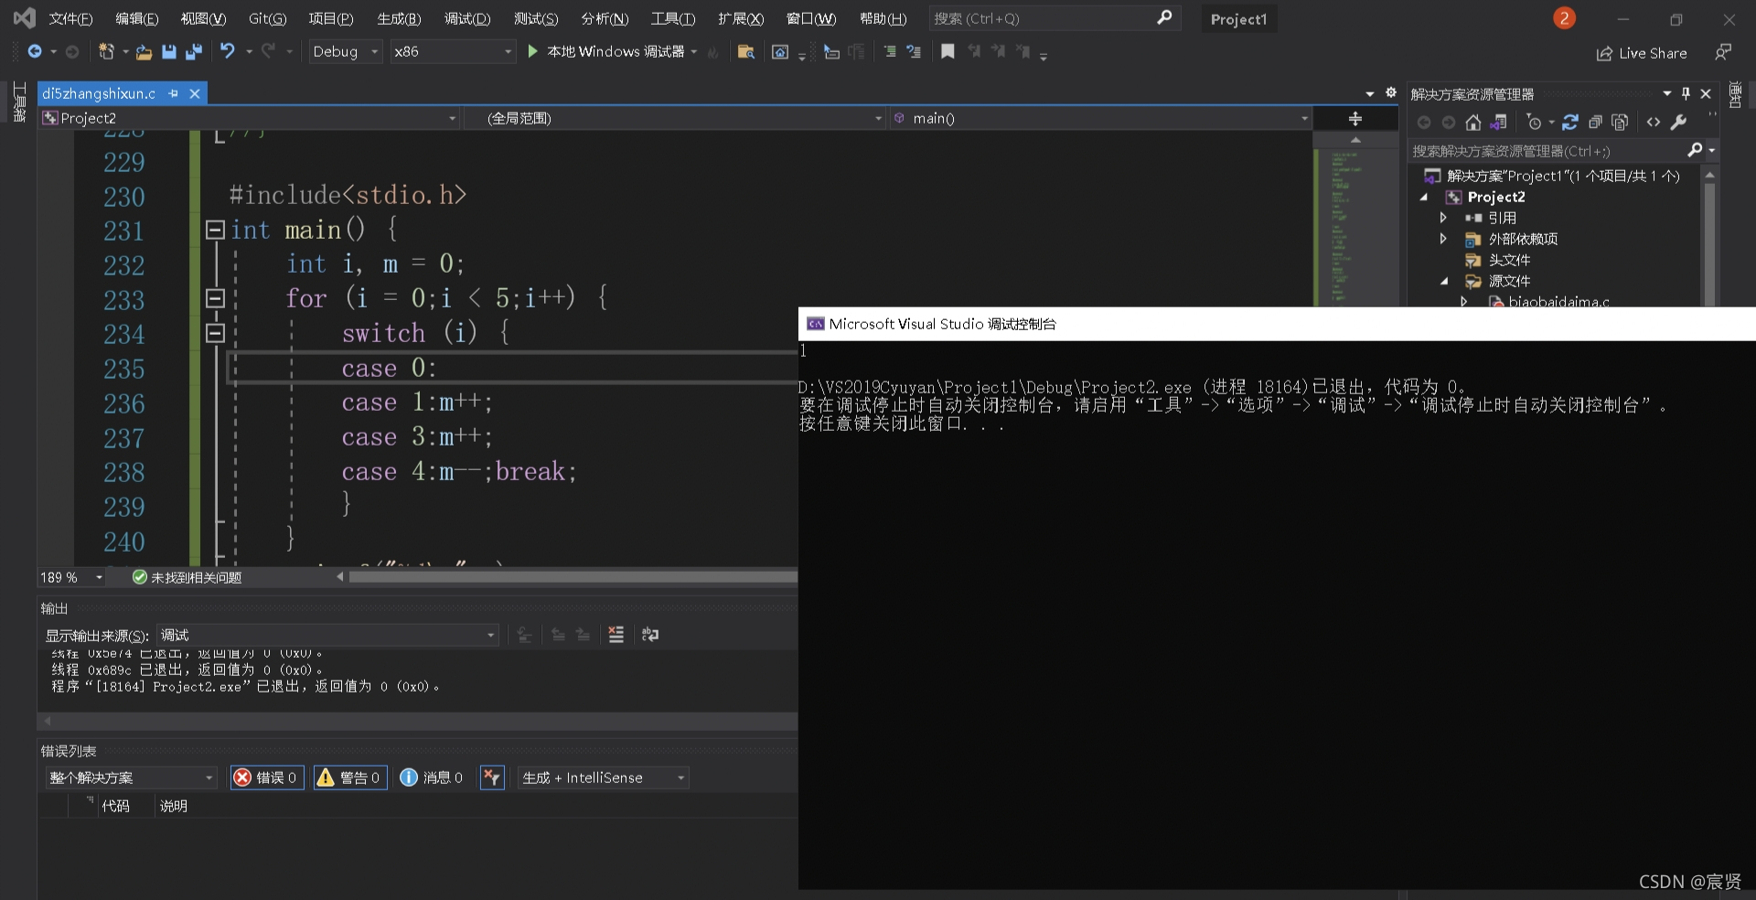Collapse the for loop code block
1756x900 pixels.
215,298
